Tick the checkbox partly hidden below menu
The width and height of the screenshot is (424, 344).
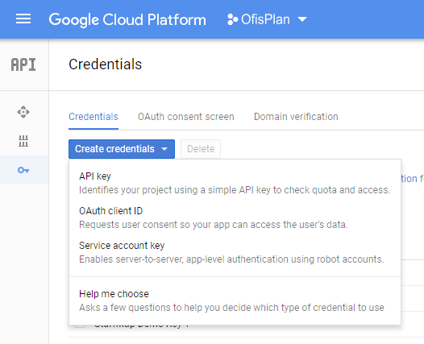click(80, 326)
